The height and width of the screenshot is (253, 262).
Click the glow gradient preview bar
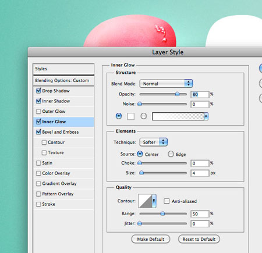click(178, 116)
